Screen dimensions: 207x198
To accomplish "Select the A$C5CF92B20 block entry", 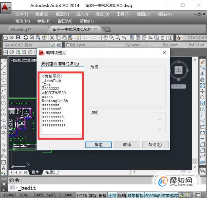I will tap(54, 93).
